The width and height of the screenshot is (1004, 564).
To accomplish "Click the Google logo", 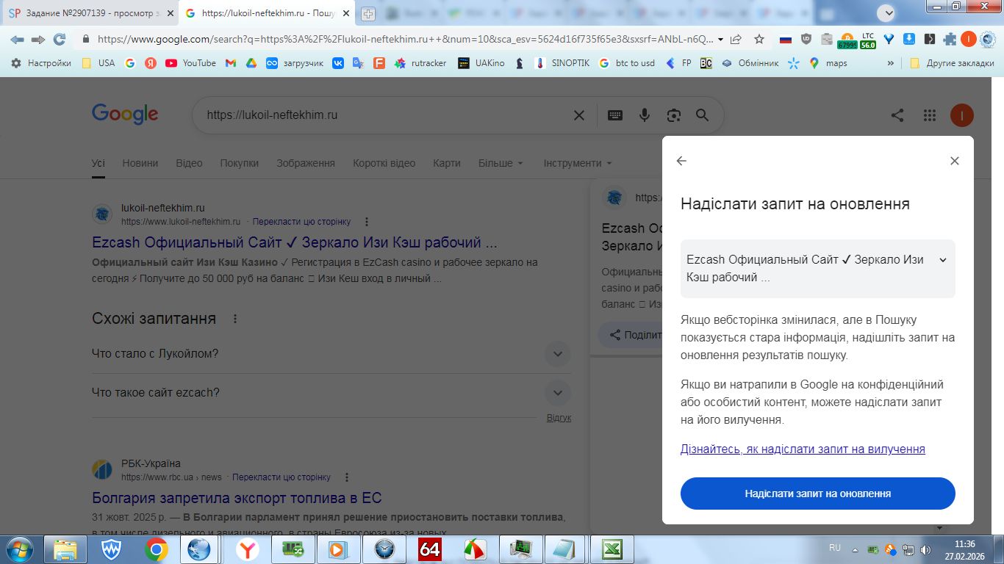I will [125, 115].
